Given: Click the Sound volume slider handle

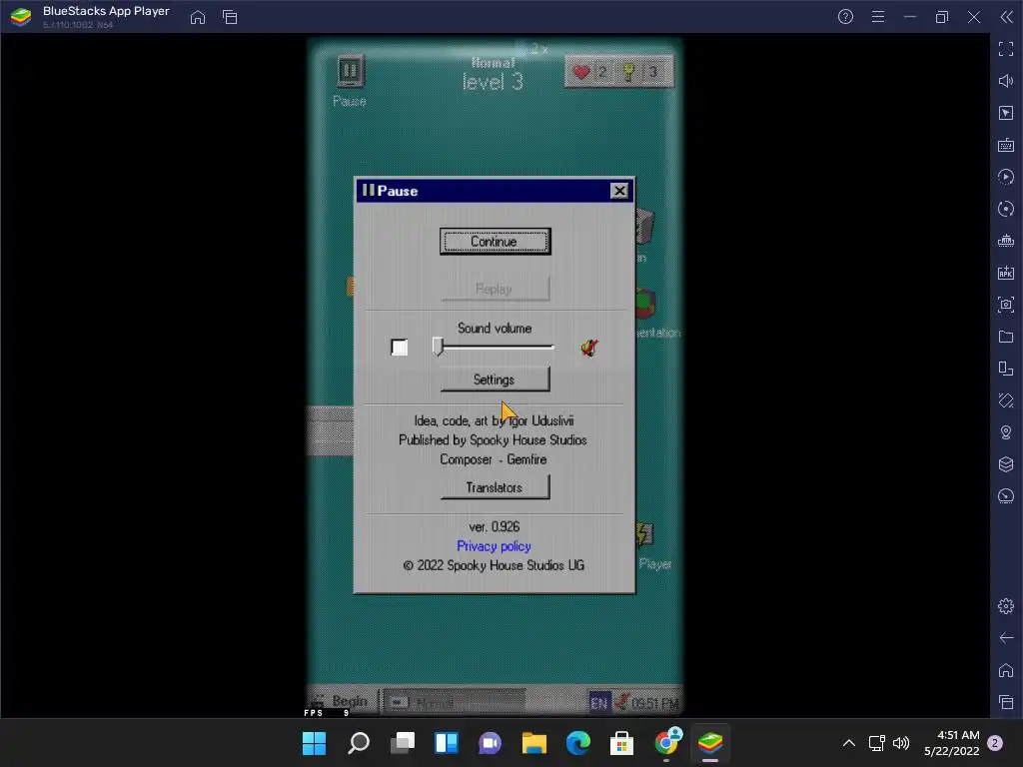Looking at the screenshot, I should (438, 347).
